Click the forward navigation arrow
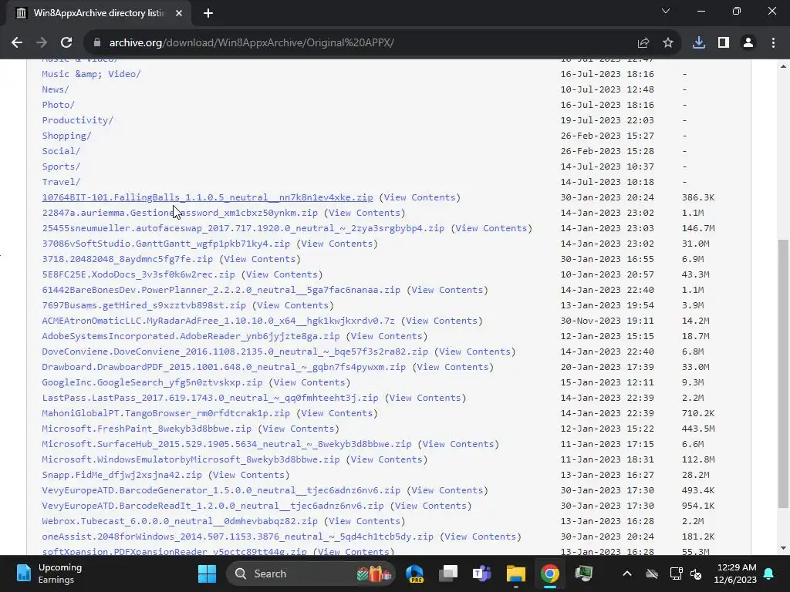790x592 pixels. (x=42, y=43)
